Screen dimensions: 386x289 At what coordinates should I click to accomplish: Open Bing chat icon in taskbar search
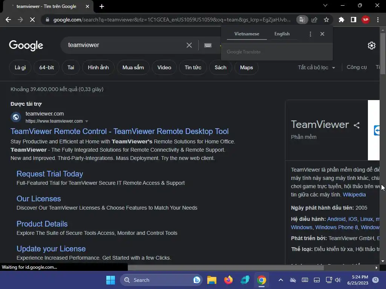click(197, 280)
